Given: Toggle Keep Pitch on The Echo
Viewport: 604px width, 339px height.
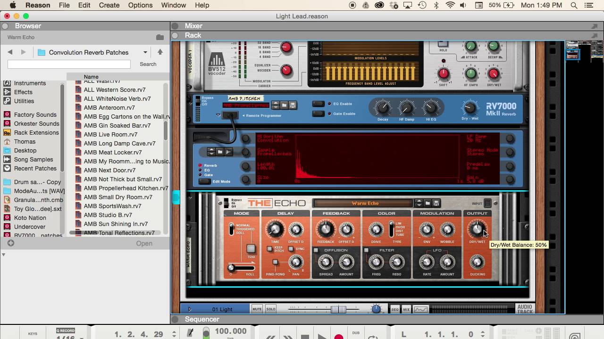Looking at the screenshot, I should 269,249.
